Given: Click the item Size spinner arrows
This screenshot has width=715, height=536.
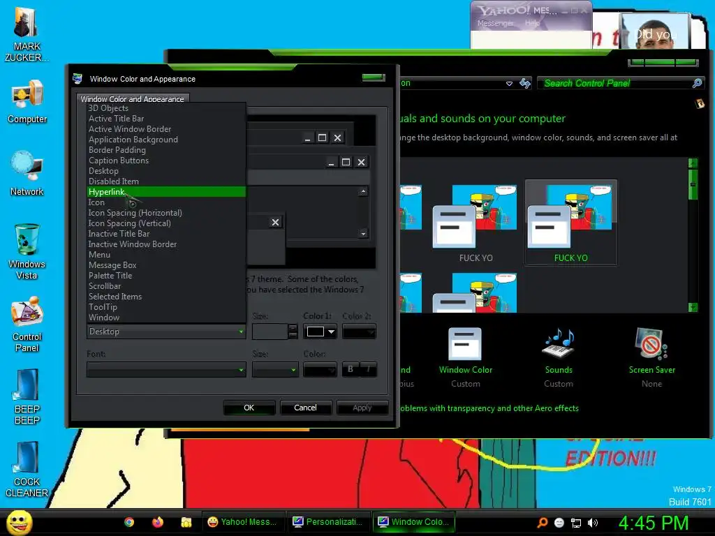Looking at the screenshot, I should pyautogui.click(x=293, y=332).
